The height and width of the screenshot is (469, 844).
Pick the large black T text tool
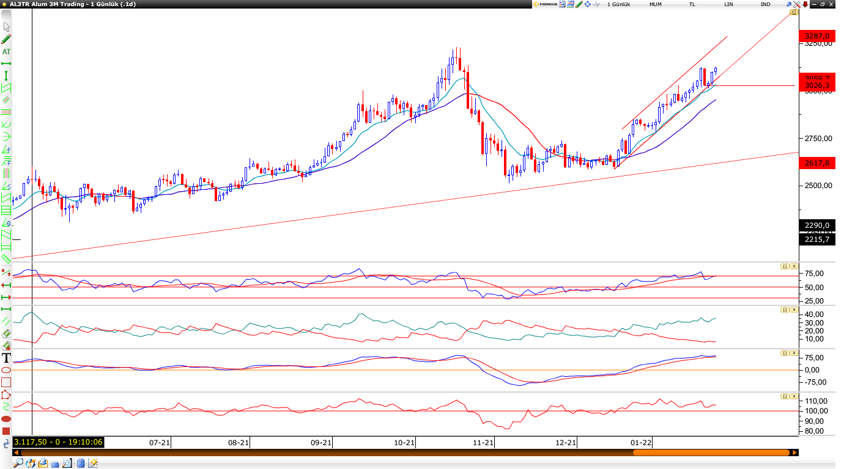[7, 358]
